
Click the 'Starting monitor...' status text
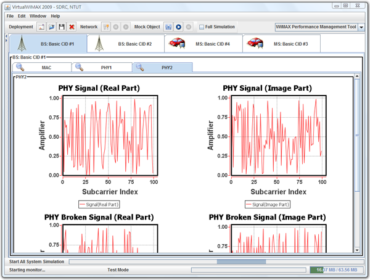27,270
